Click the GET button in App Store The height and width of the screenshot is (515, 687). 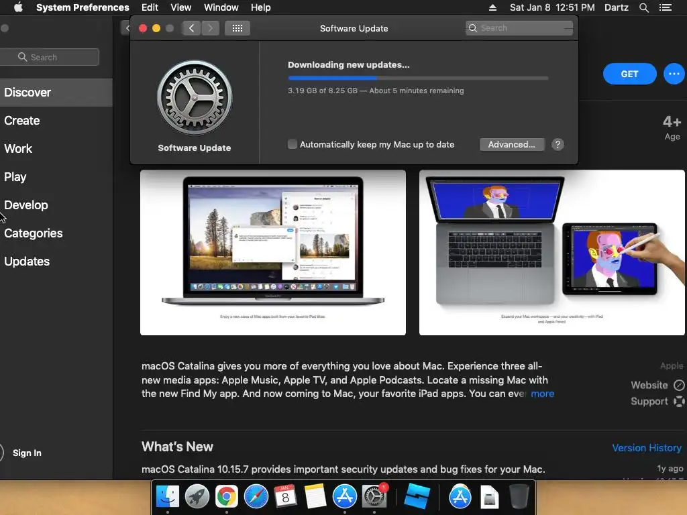click(629, 74)
